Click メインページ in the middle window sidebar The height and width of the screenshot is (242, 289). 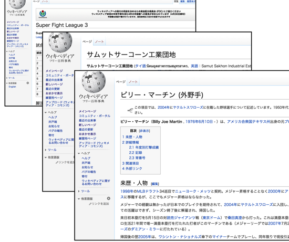tap(54, 71)
